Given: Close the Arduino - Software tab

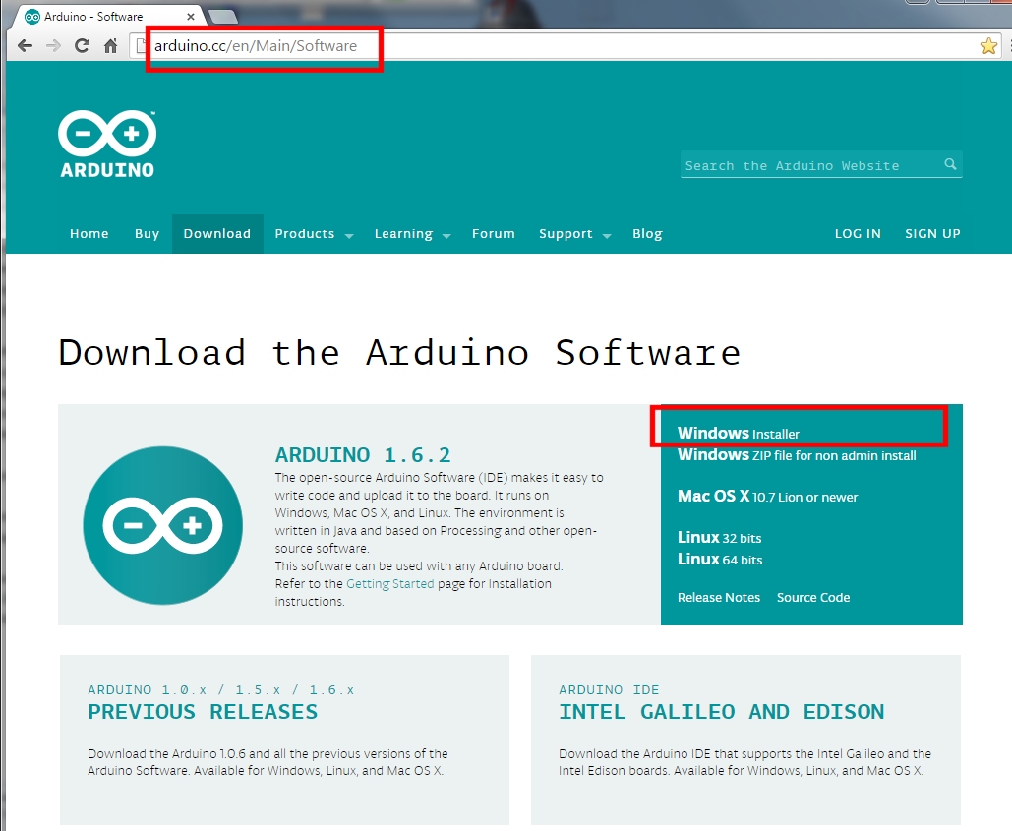Looking at the screenshot, I should 191,16.
